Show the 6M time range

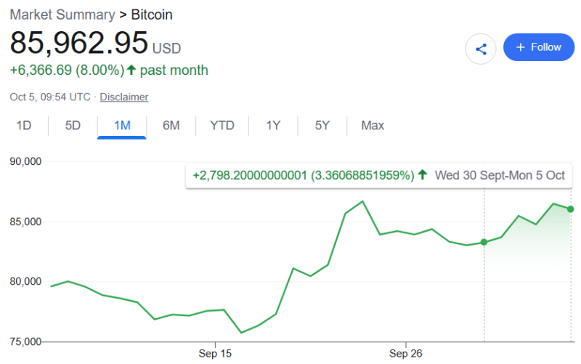coord(171,125)
